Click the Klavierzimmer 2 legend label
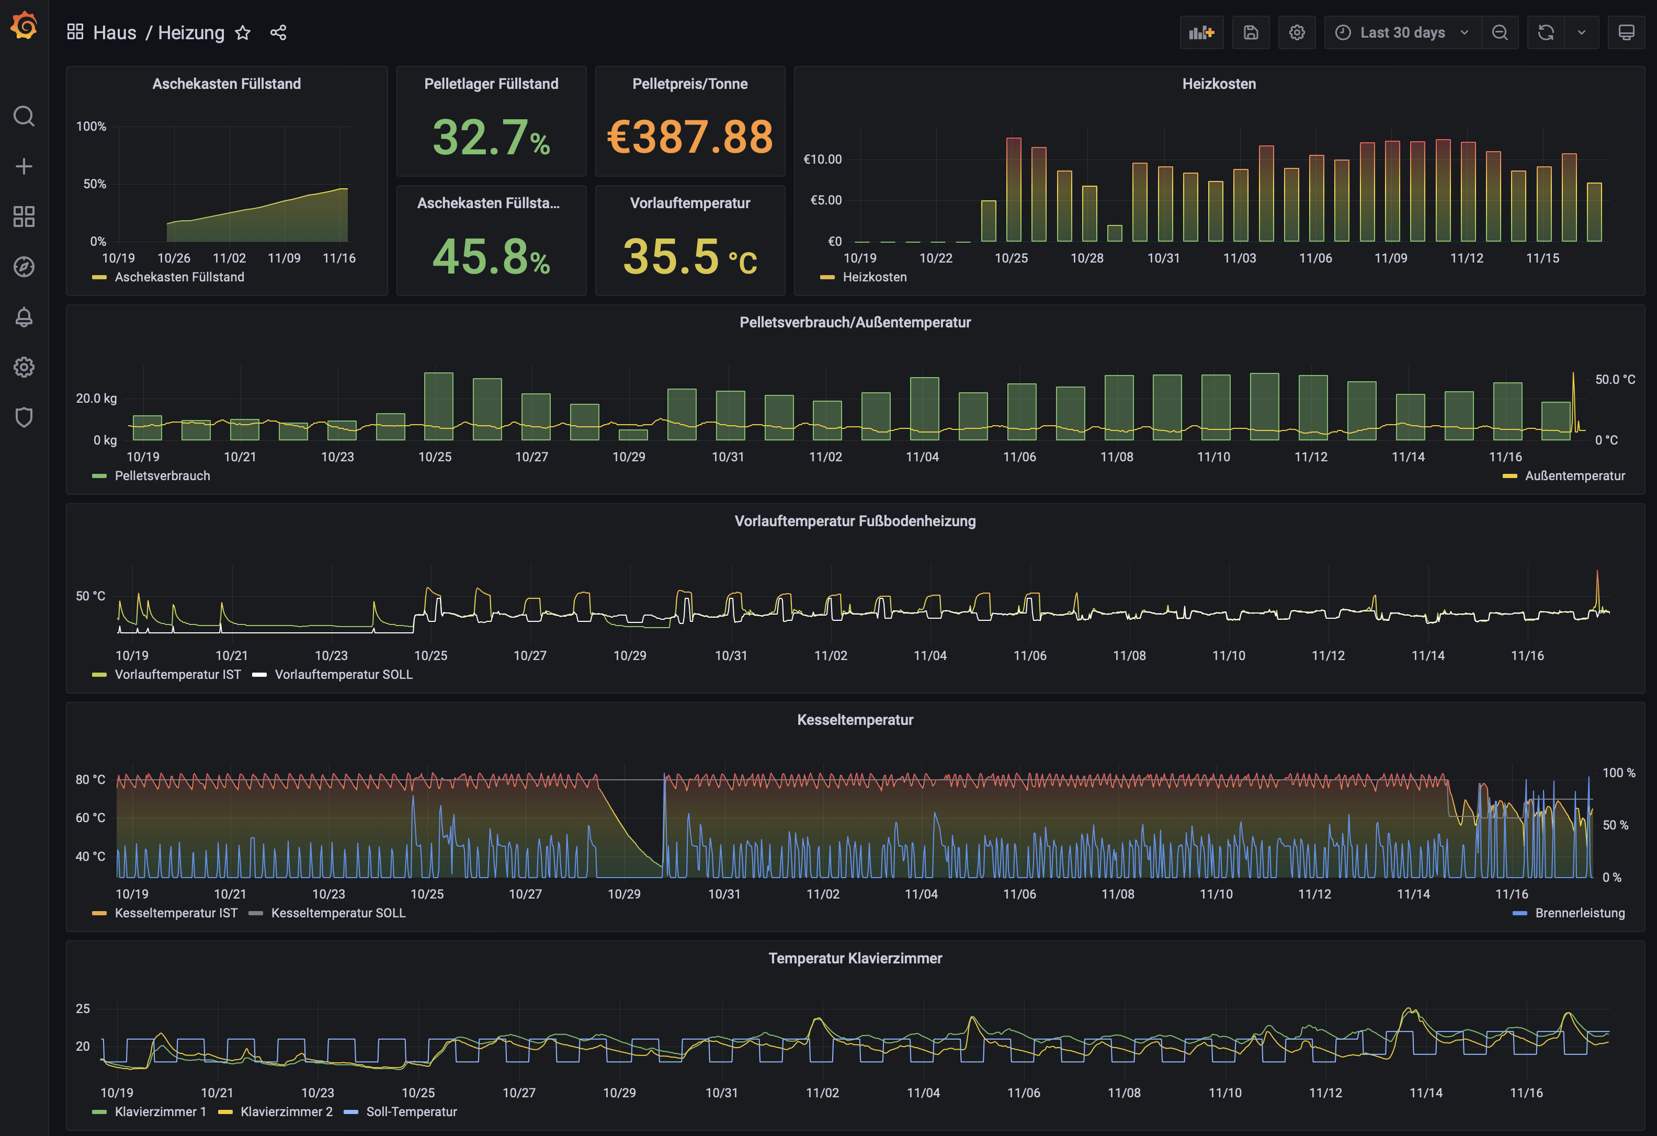This screenshot has height=1136, width=1657. pos(287,1111)
